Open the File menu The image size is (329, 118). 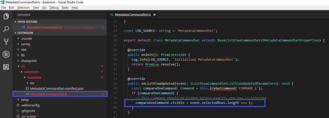coord(4,8)
